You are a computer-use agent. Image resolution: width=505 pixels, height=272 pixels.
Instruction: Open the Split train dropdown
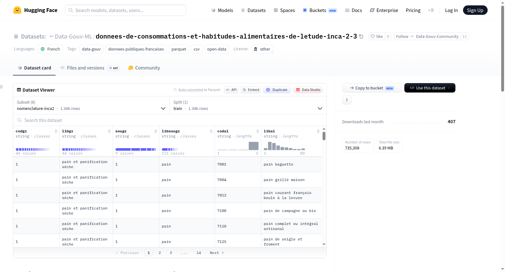[x=248, y=105]
